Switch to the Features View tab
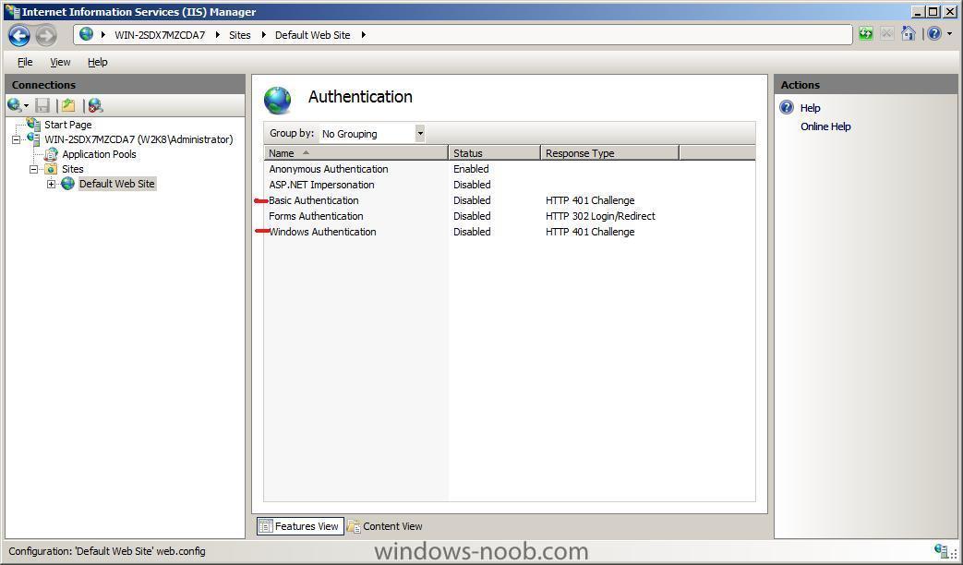The width and height of the screenshot is (963, 565). [300, 526]
